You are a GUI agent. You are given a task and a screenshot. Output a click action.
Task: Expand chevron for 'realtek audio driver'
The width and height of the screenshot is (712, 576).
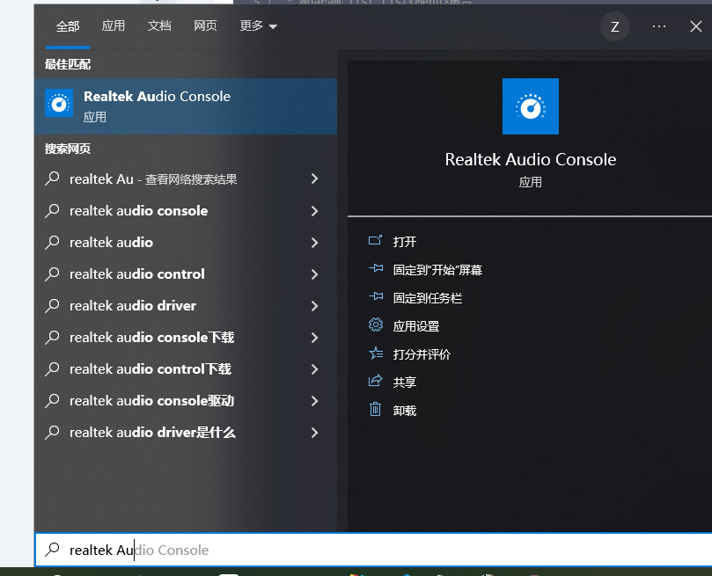315,306
